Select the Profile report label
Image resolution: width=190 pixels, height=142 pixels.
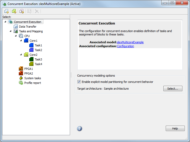[x=33, y=83]
